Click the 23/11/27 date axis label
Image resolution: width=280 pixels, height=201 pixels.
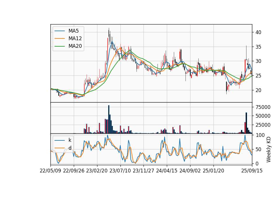pyautogui.click(x=143, y=171)
